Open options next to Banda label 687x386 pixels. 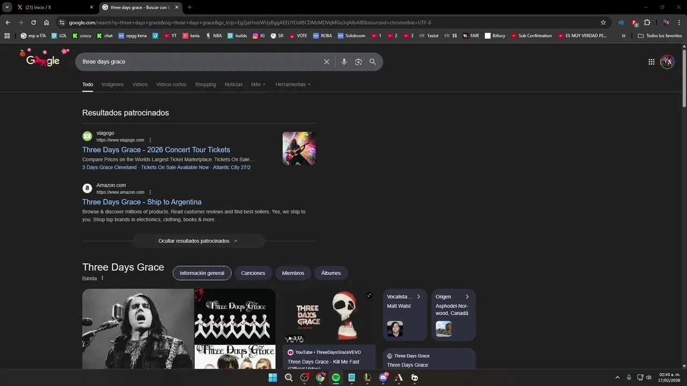(102, 278)
